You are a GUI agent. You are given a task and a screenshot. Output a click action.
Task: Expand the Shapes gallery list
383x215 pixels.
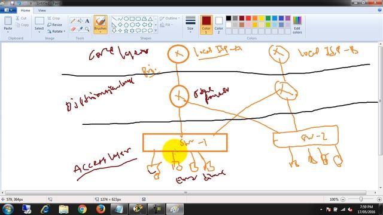(156, 31)
